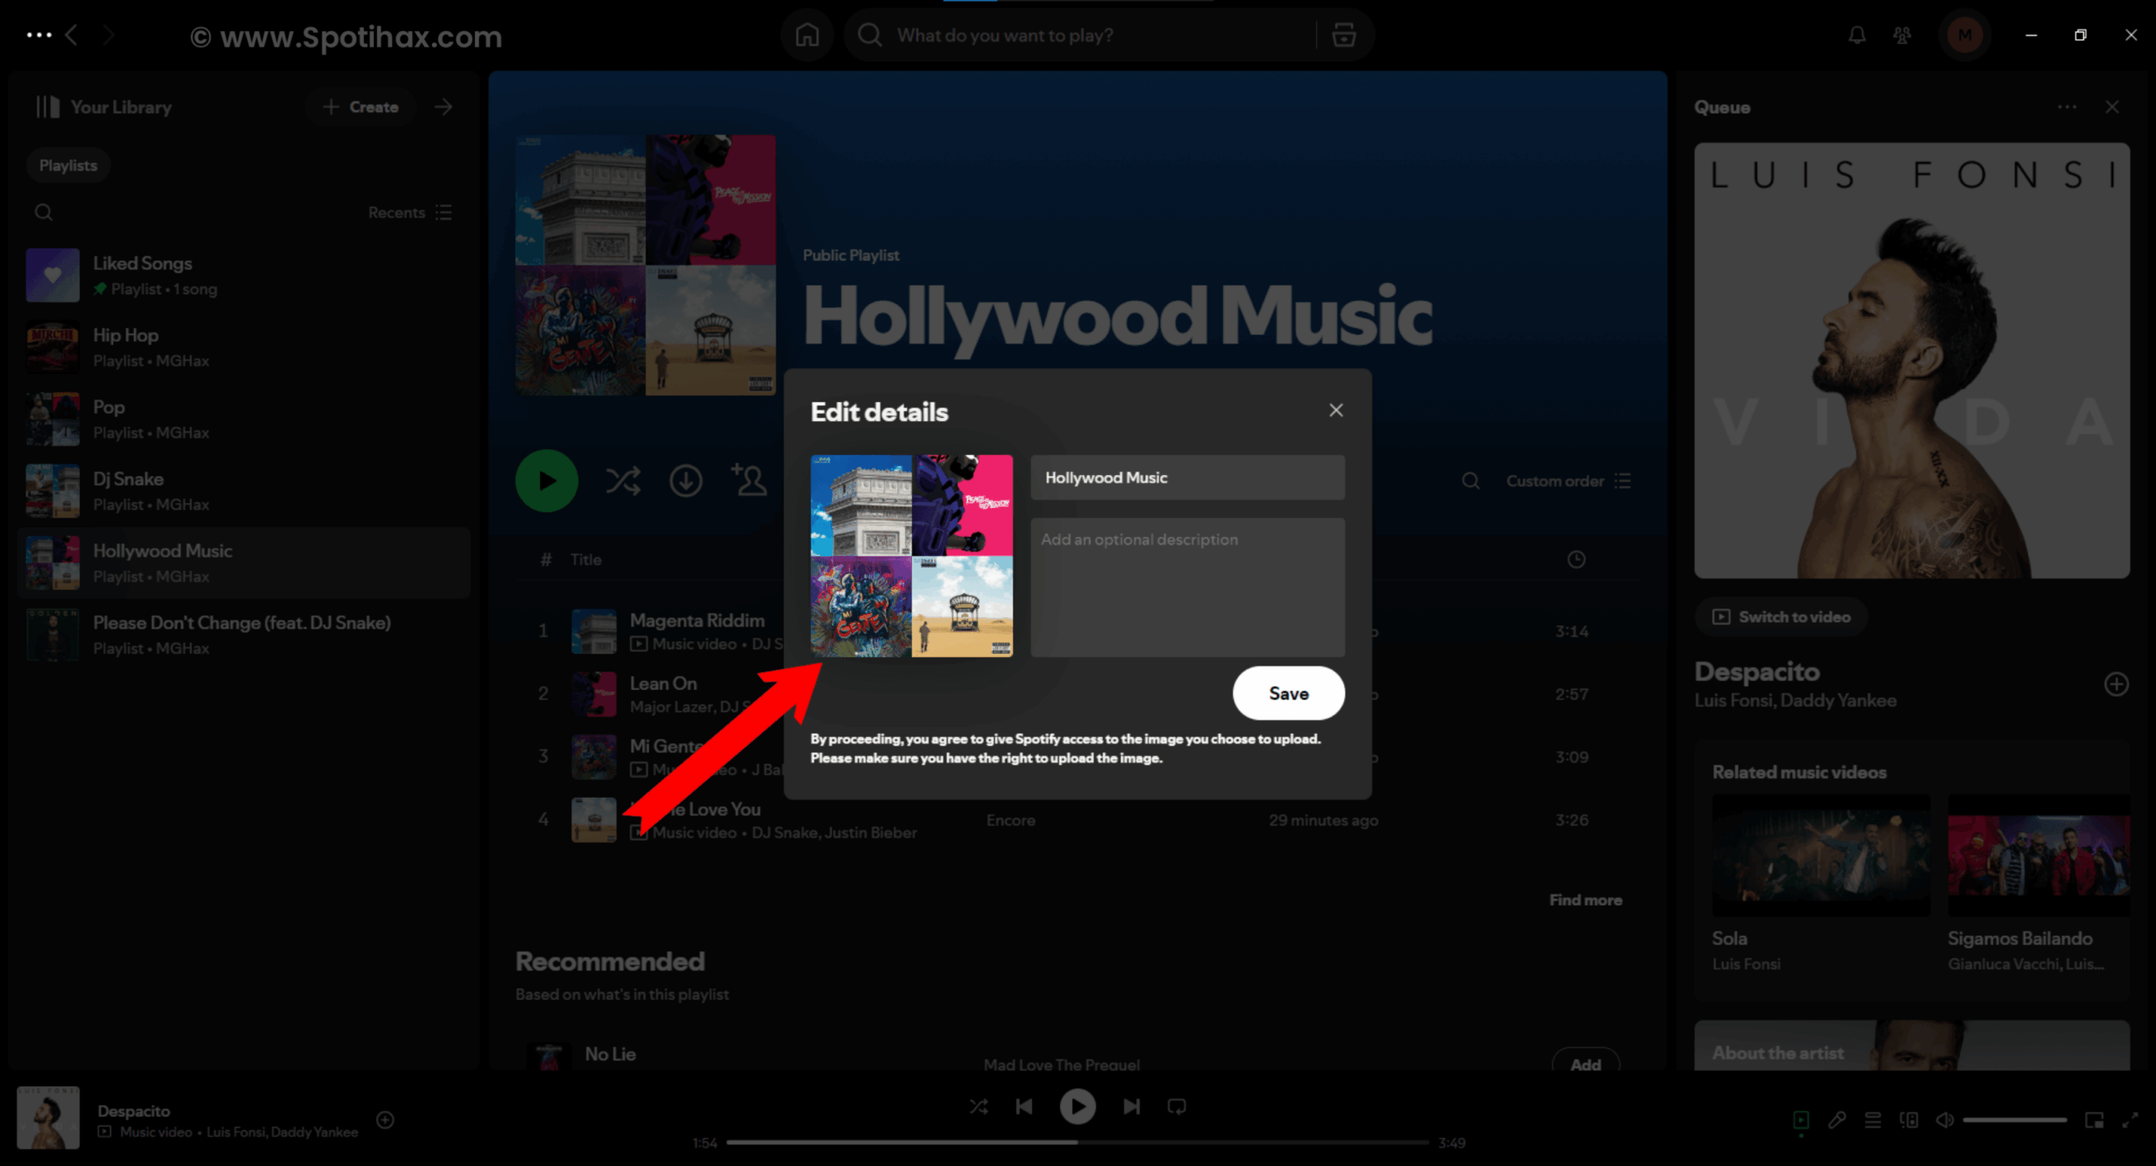Add now playing song to library

click(x=385, y=1120)
